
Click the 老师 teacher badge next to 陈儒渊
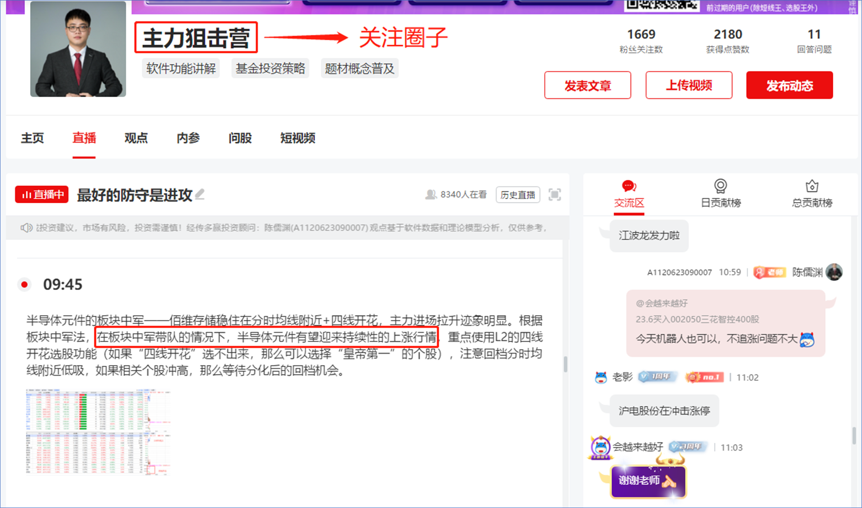(x=769, y=272)
